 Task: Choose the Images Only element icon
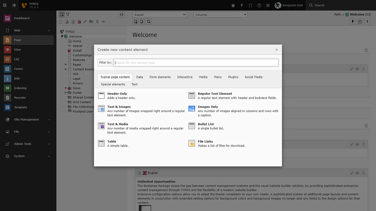click(192, 109)
